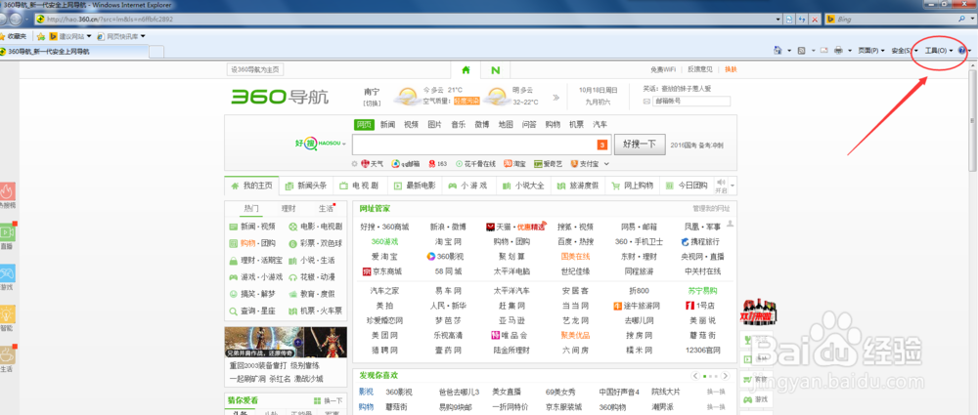The height and width of the screenshot is (415, 978).
Task: Click the 设360导航为主页 button
Action: (x=255, y=69)
